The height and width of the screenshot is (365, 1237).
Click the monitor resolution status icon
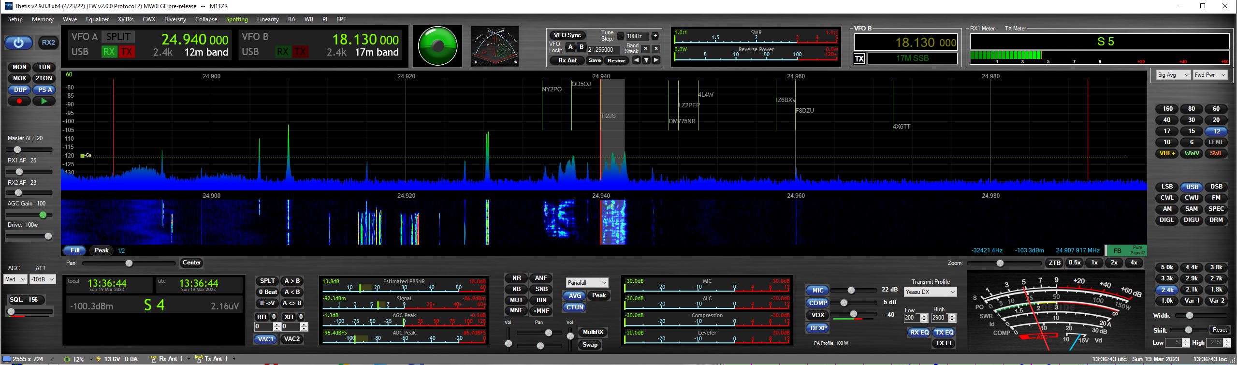[x=6, y=359]
